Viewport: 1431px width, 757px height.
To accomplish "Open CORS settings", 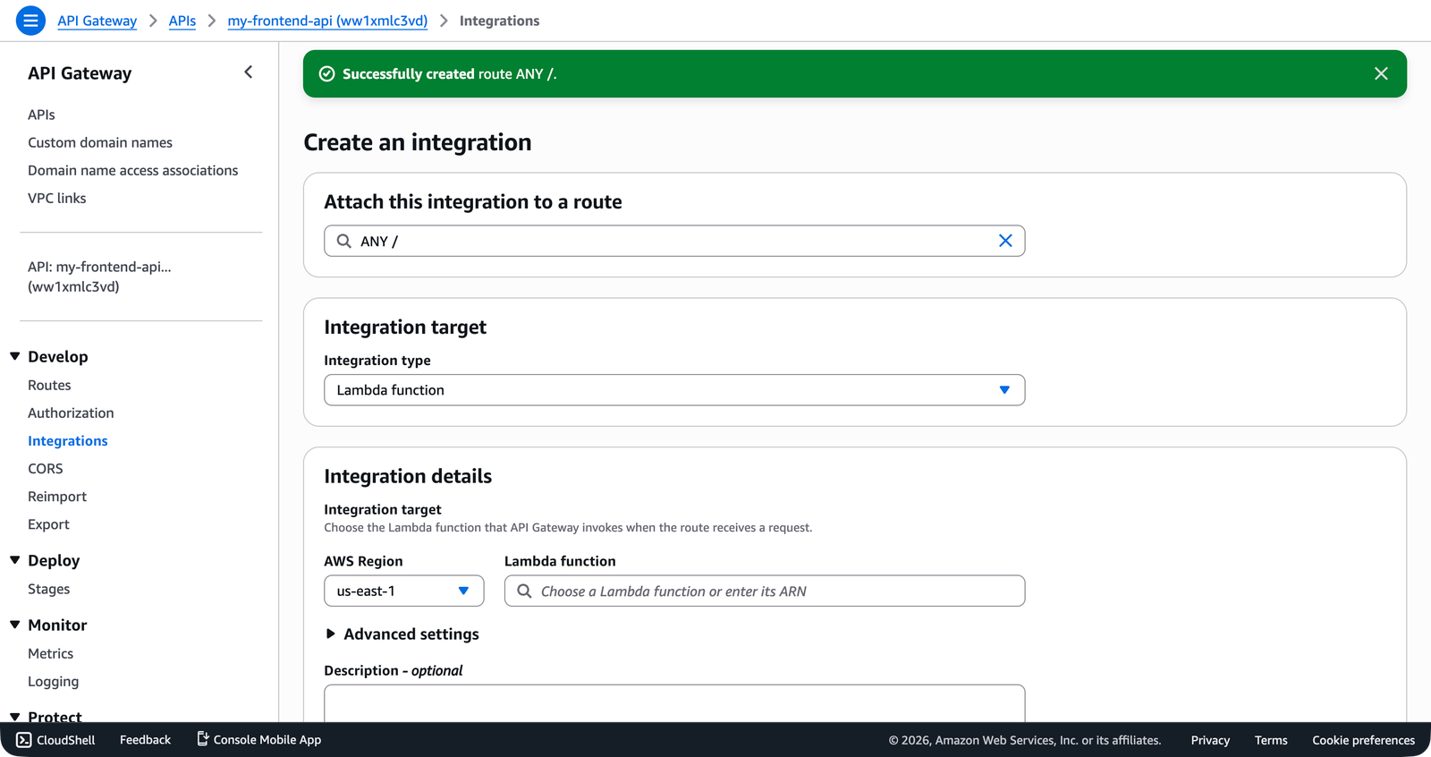I will [46, 468].
